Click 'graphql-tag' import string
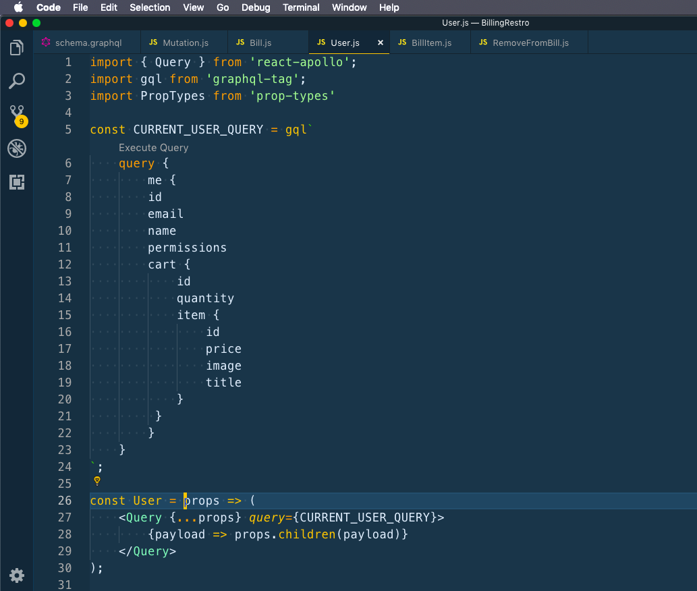The width and height of the screenshot is (697, 591). (252, 79)
